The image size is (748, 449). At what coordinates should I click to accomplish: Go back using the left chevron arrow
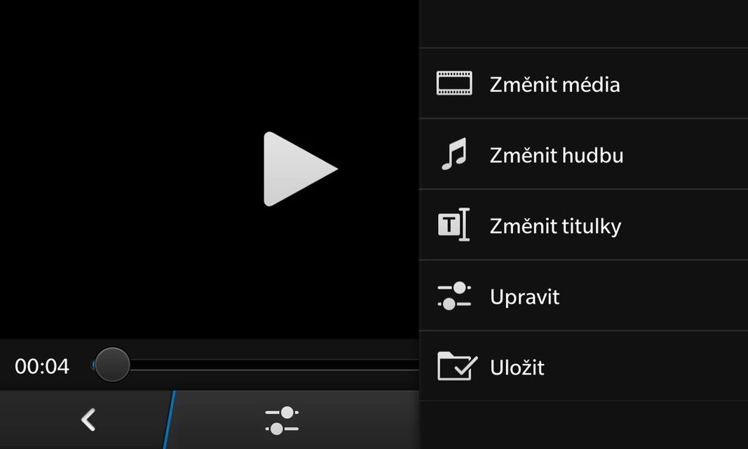click(89, 420)
